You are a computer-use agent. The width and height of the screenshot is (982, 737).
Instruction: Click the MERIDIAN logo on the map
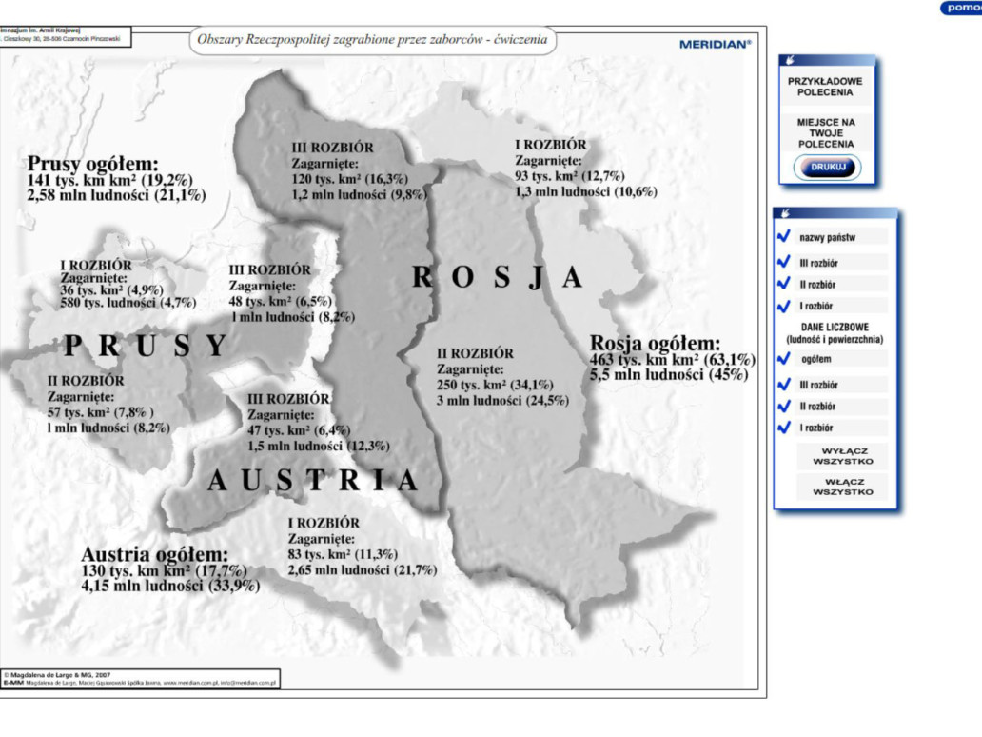[715, 45]
